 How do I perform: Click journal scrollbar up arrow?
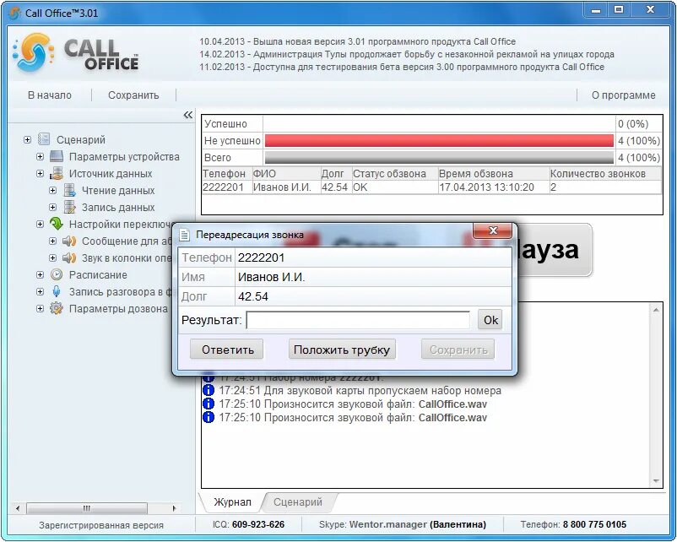pyautogui.click(x=656, y=310)
